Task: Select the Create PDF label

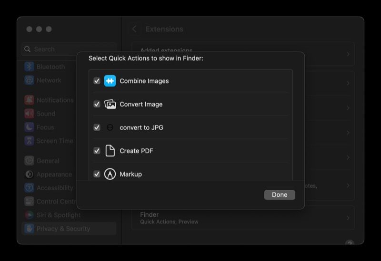Action: point(136,151)
